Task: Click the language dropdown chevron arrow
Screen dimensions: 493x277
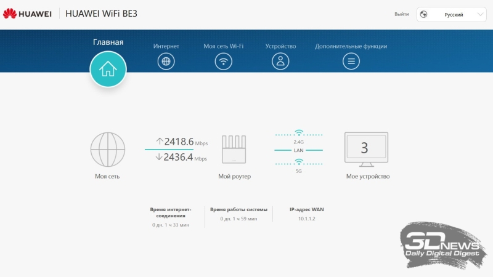Action: coord(480,14)
